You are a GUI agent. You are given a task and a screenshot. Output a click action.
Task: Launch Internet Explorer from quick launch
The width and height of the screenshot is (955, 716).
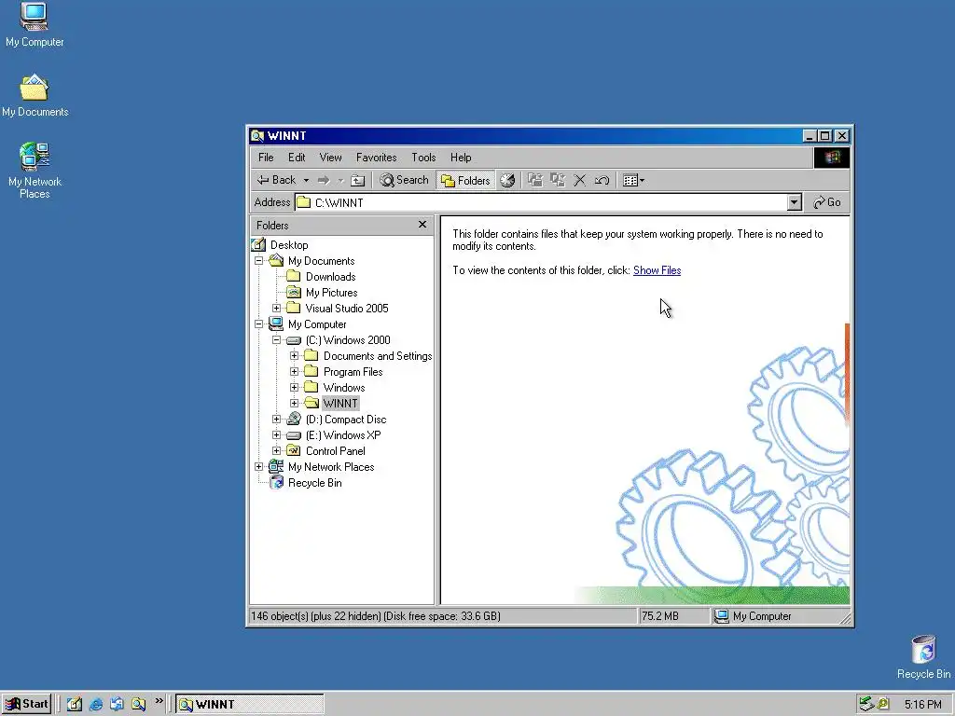96,705
